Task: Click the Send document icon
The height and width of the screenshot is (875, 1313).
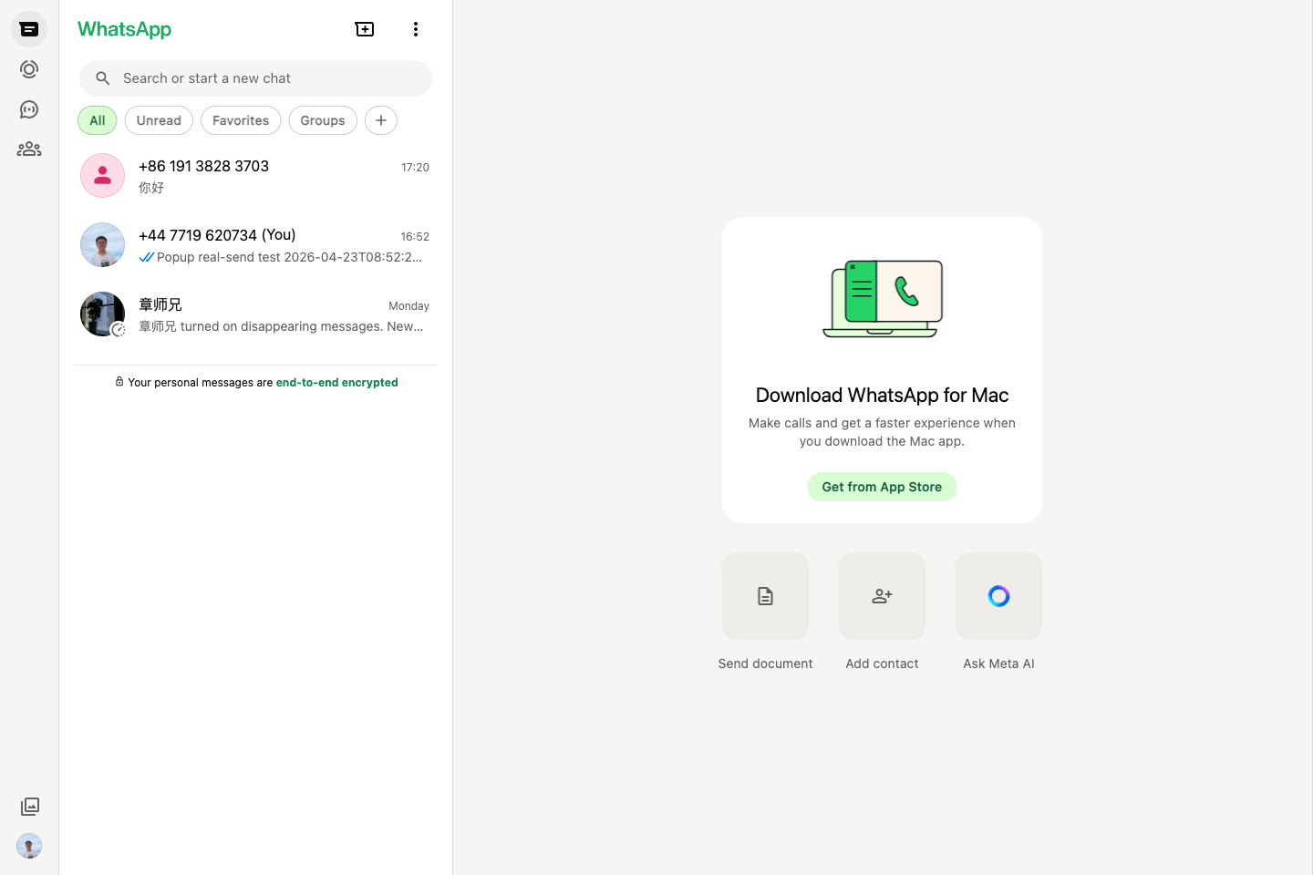Action: [765, 596]
